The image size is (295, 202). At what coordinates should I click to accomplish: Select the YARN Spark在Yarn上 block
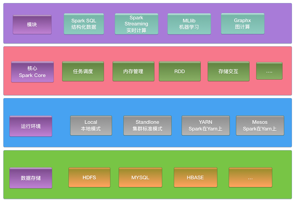point(205,125)
